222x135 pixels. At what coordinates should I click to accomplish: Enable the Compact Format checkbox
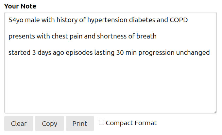[x=102, y=123]
